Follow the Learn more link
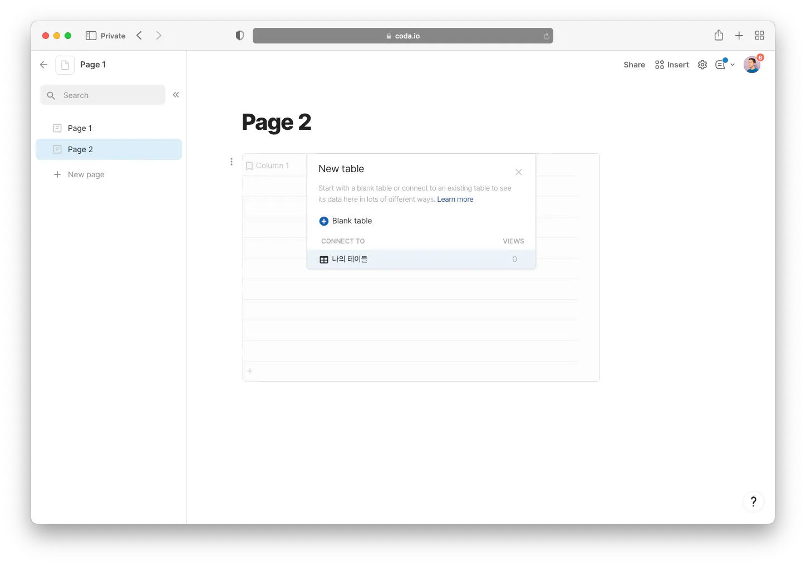Screen dimensions: 806x565 pos(455,199)
